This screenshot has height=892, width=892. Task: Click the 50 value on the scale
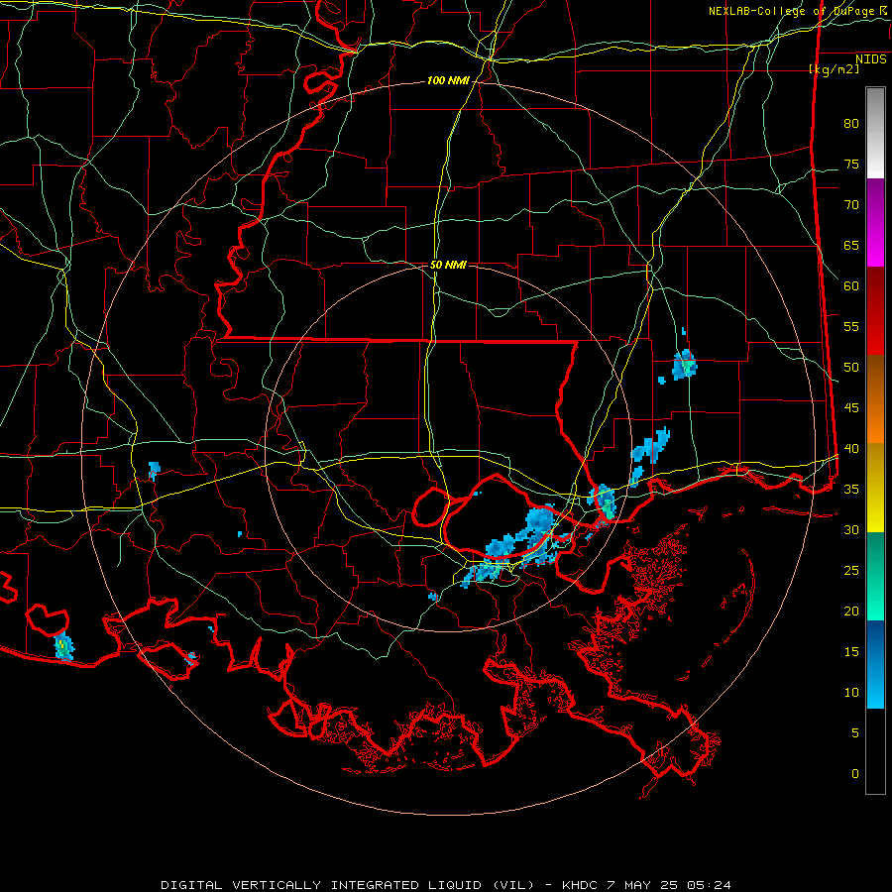click(851, 367)
